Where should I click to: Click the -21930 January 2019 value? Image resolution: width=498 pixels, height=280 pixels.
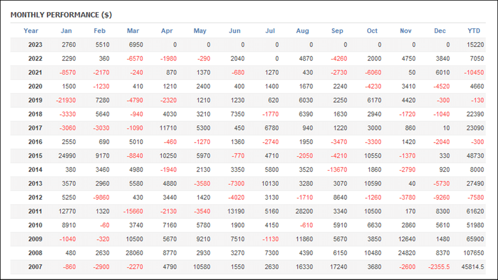[x=66, y=100]
